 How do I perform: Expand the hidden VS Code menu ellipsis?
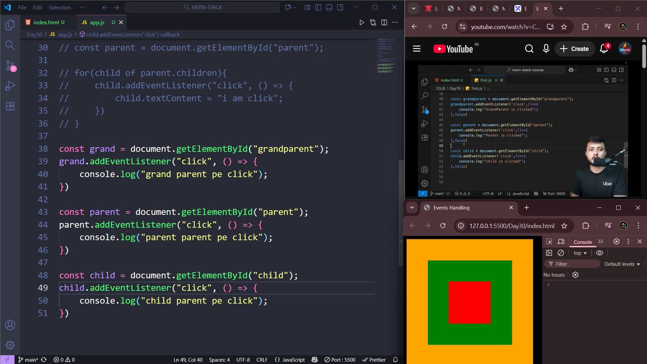[81, 8]
